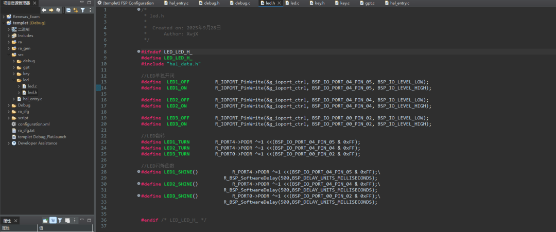Viewport: 556px width, 232px height.
Task: Click the Back arrow in project explorer toolbar
Action: click(x=44, y=10)
